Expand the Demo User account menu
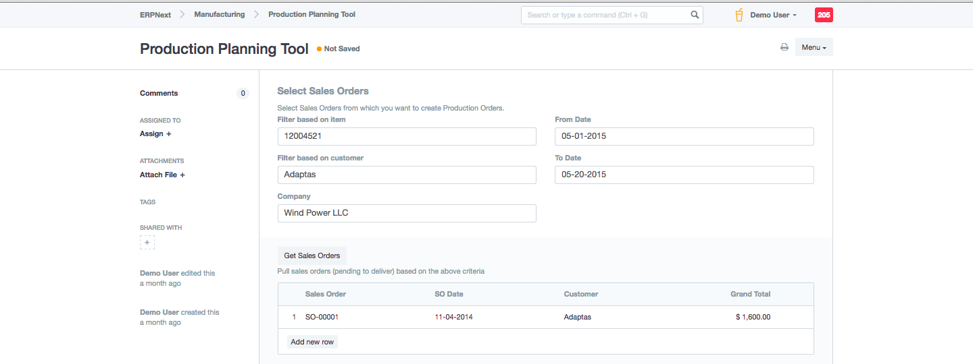 773,15
